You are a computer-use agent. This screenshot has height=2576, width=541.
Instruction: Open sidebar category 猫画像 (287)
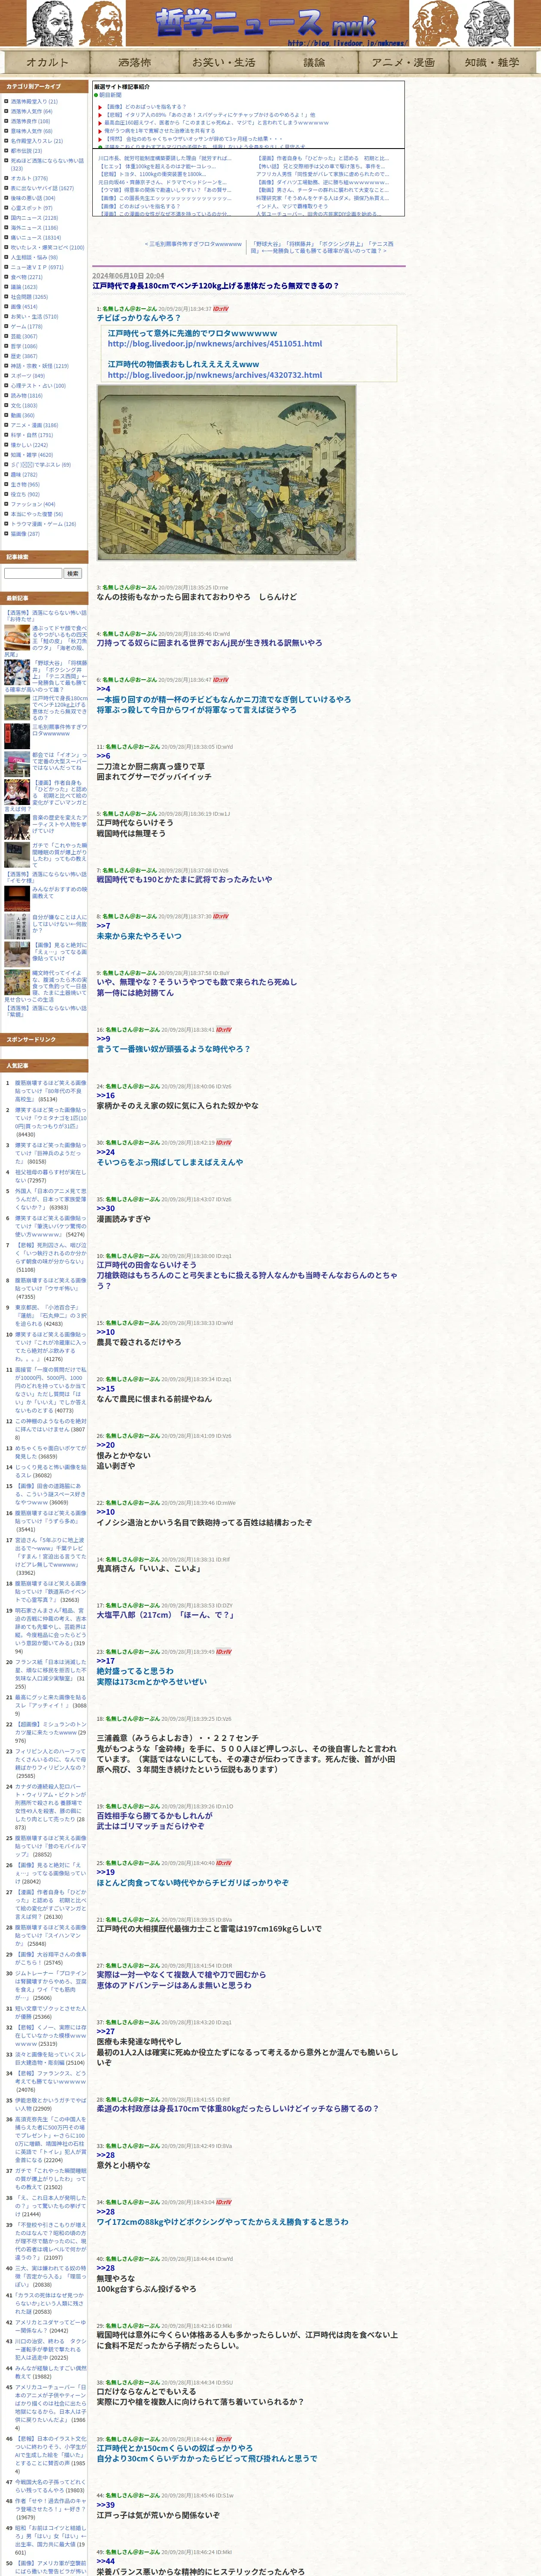[25, 534]
